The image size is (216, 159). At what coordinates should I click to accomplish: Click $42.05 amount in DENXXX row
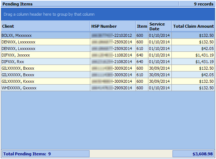click(x=193, y=49)
